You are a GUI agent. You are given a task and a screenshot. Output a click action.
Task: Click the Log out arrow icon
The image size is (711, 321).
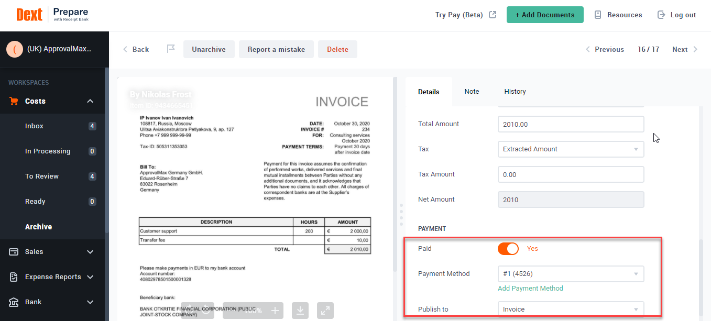tap(661, 15)
